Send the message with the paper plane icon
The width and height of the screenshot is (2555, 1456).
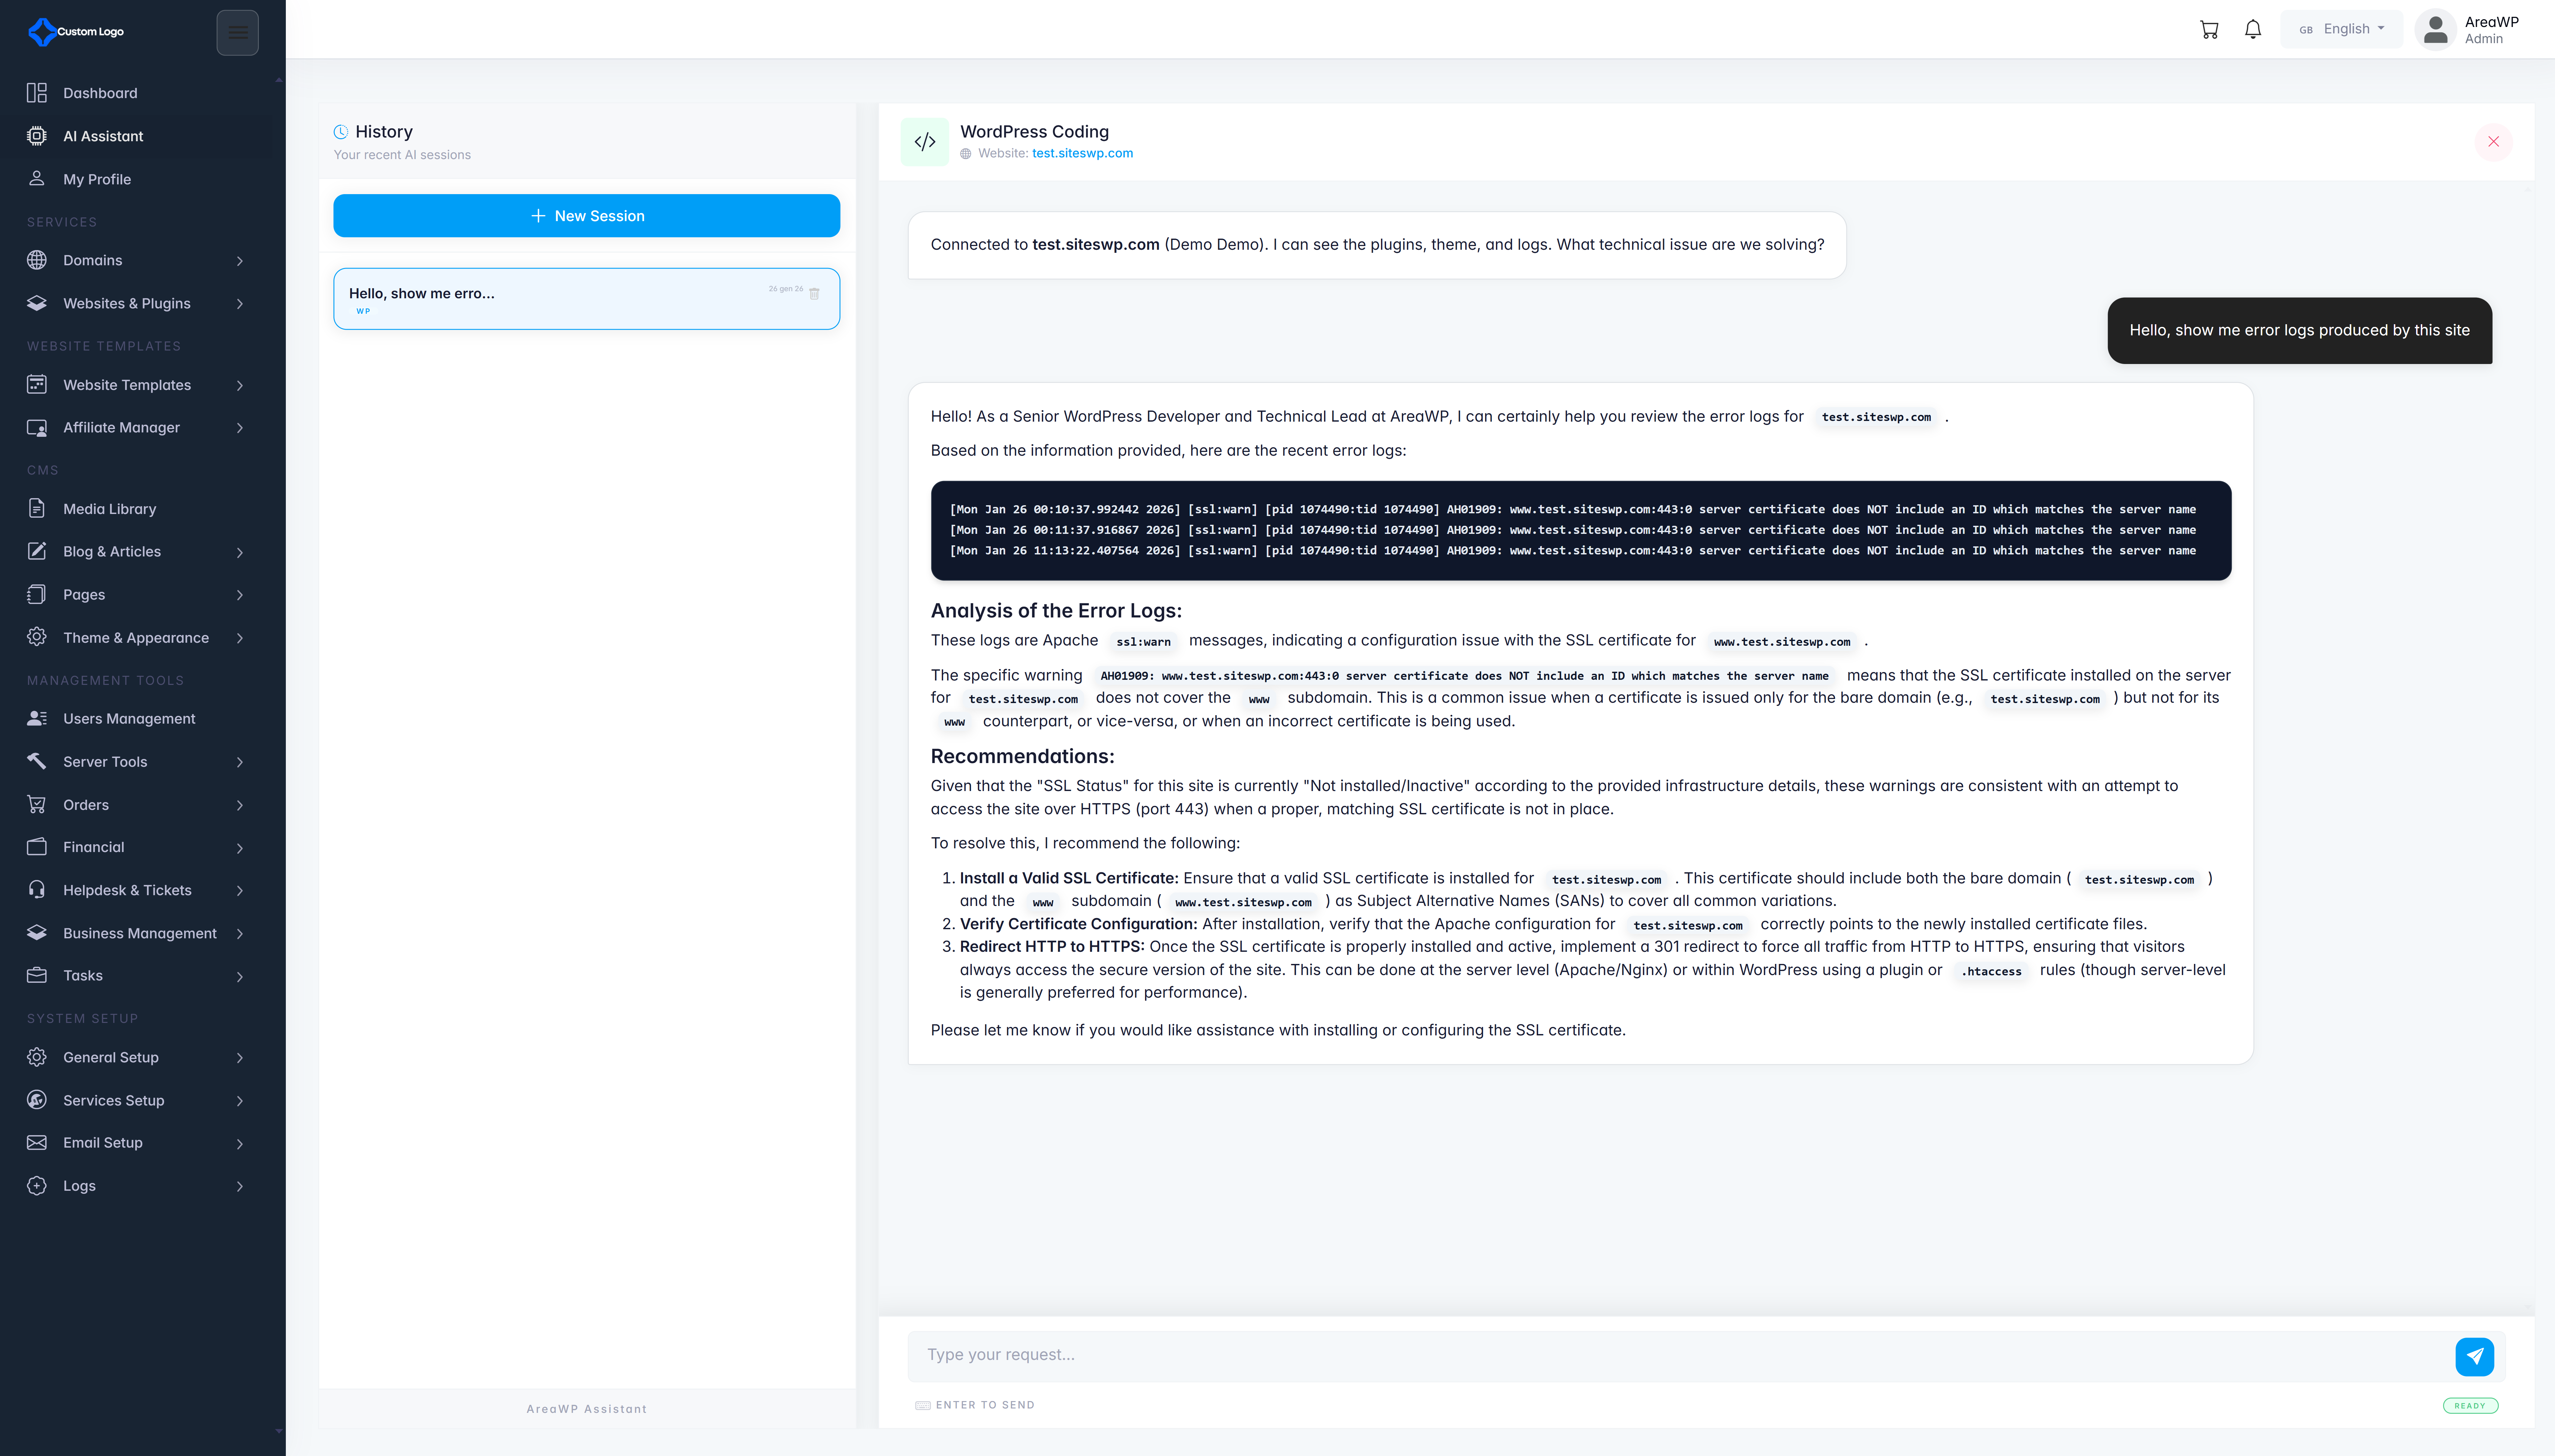(x=2473, y=1356)
